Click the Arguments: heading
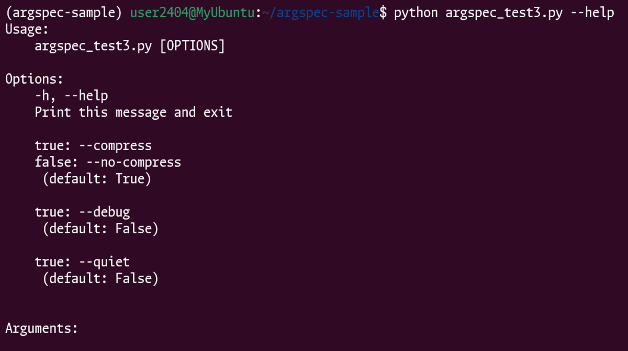The image size is (628, 351). point(41,329)
